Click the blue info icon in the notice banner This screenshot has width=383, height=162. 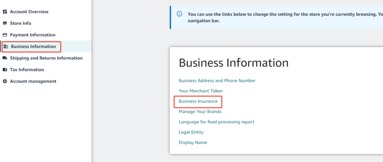180,14
